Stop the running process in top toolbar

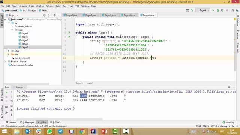[x=227, y=10]
